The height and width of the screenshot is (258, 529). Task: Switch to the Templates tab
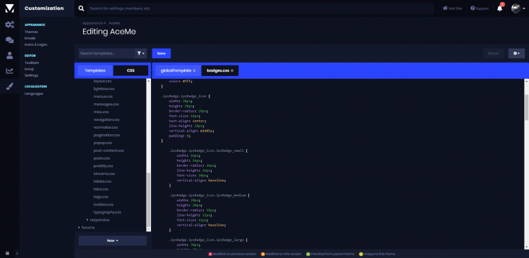pyautogui.click(x=95, y=70)
